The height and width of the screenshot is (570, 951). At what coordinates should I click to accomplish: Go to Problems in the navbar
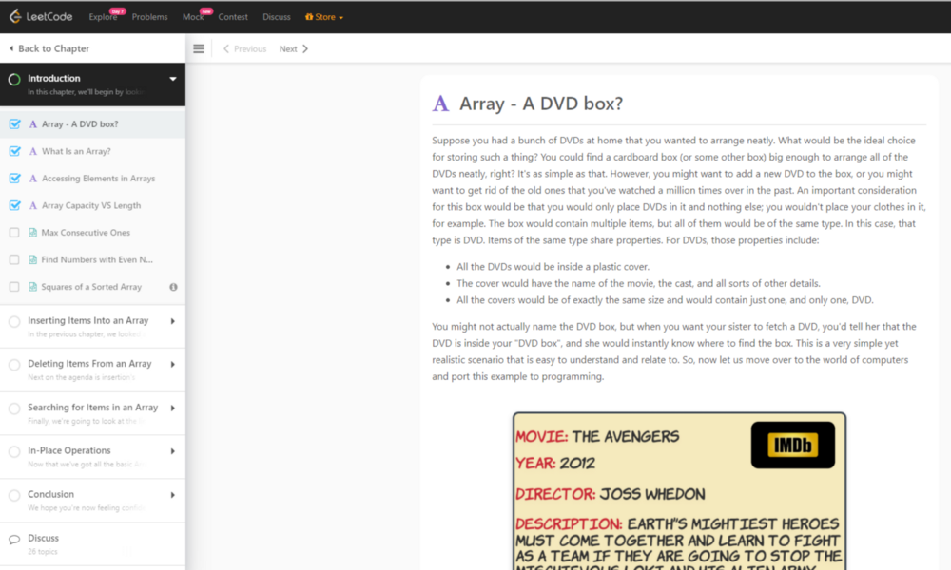[x=149, y=17]
